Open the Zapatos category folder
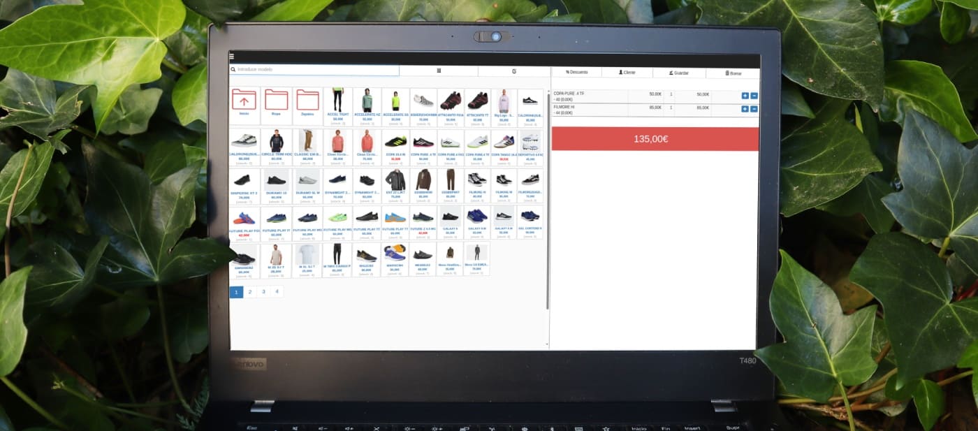 pyautogui.click(x=308, y=100)
